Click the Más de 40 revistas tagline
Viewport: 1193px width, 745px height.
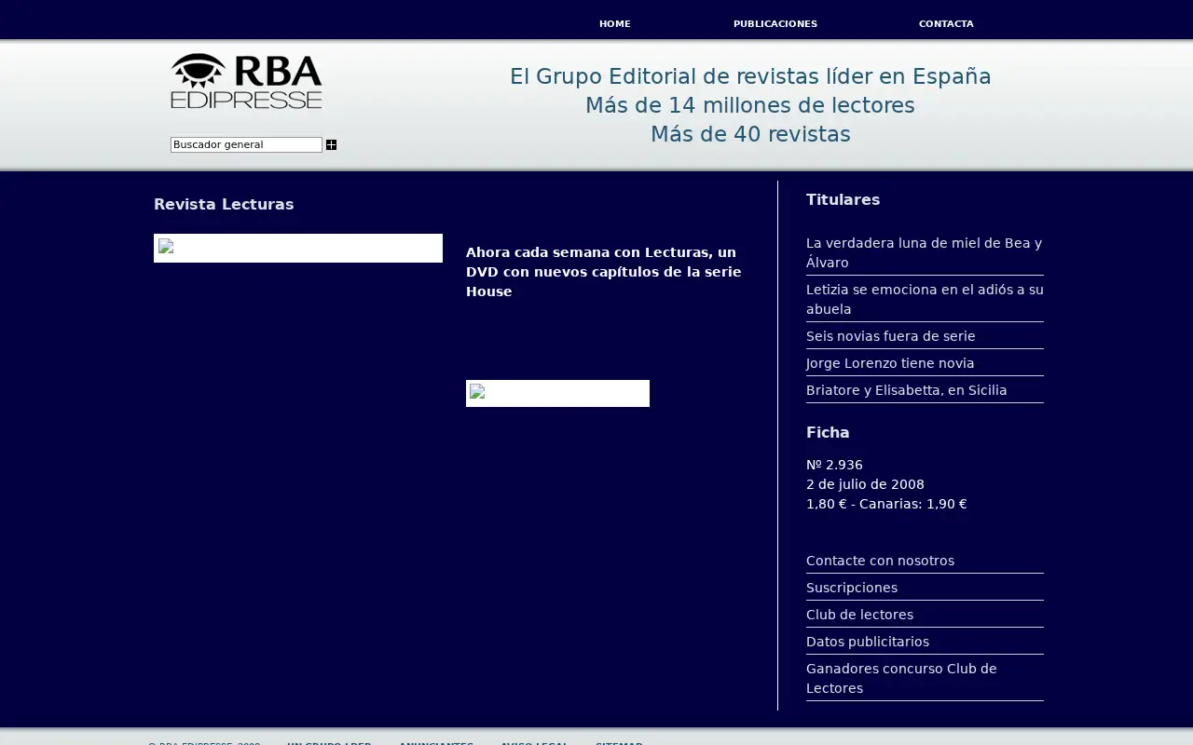(x=750, y=135)
